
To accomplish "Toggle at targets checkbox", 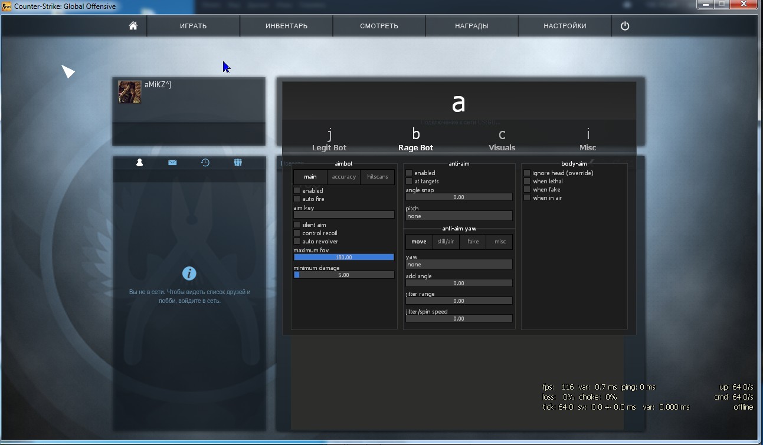I will tap(409, 182).
